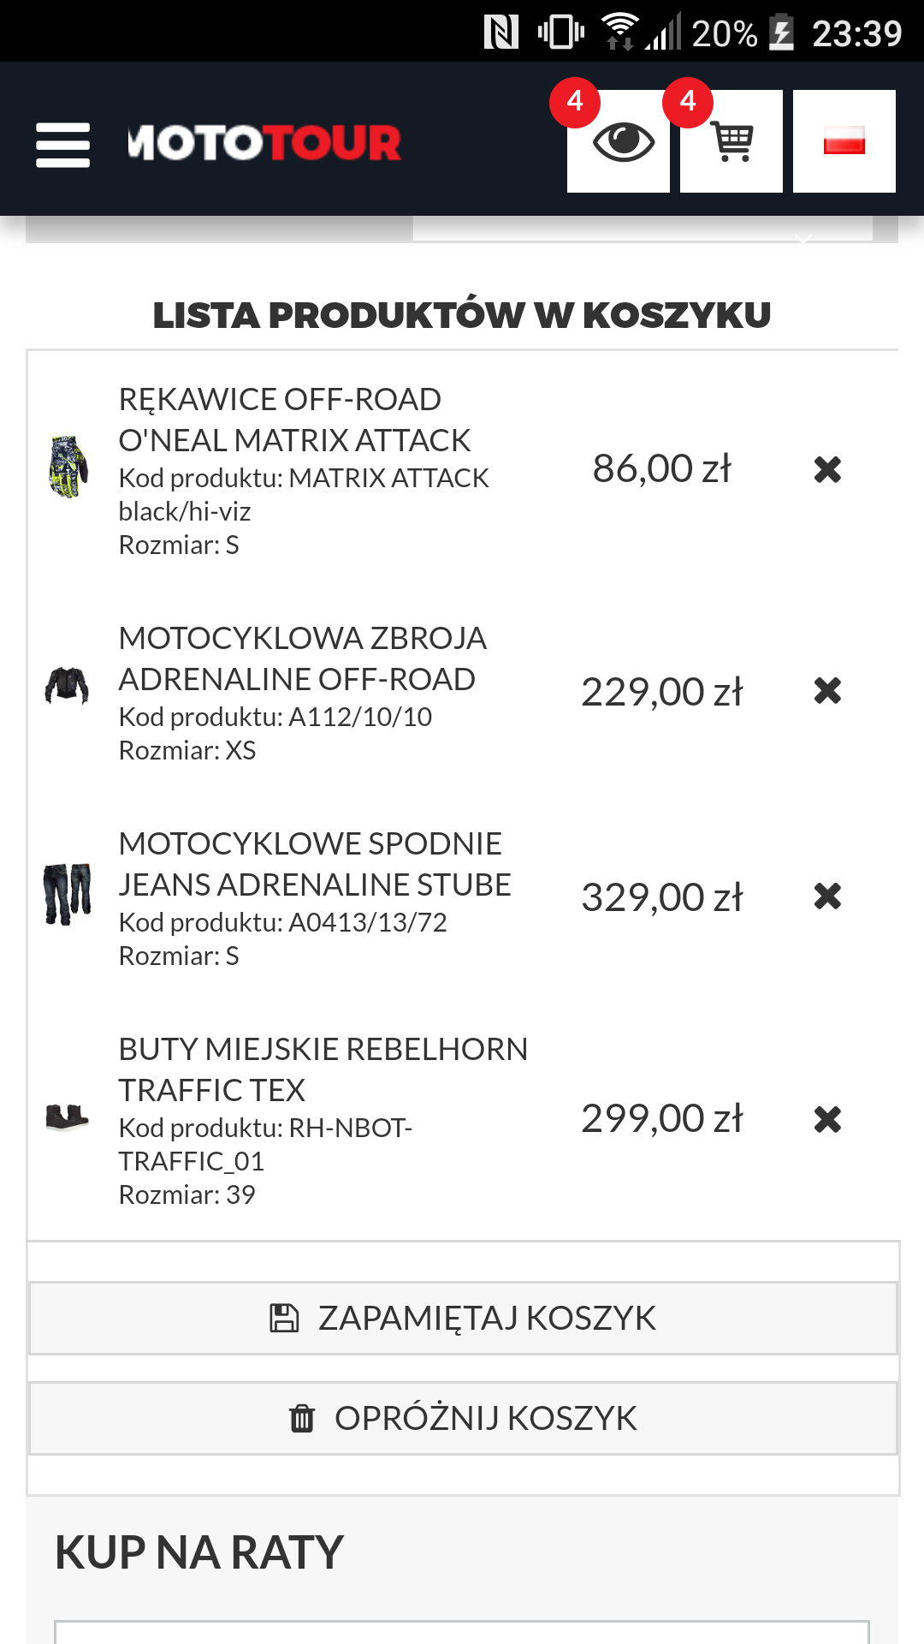Remove O'Neal Matrix Attack gloves from cart
924x1644 pixels.
(x=827, y=469)
